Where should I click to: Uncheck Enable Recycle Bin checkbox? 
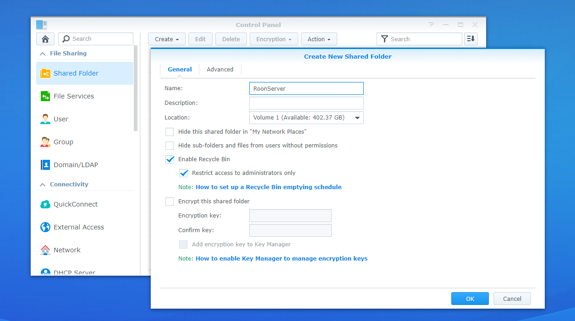(170, 159)
